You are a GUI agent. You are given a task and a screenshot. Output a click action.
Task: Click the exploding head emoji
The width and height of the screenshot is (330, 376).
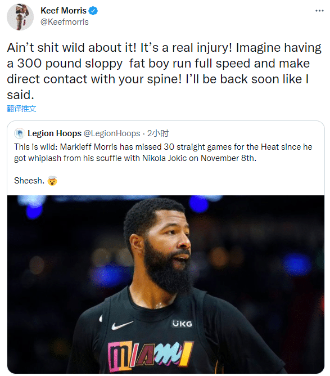(x=52, y=181)
